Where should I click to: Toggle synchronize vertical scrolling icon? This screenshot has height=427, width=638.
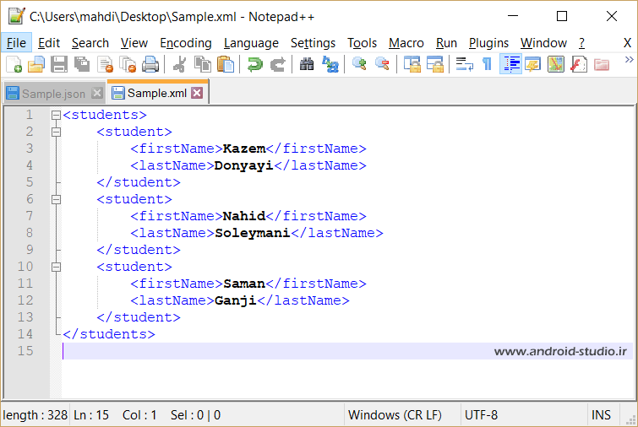point(412,65)
